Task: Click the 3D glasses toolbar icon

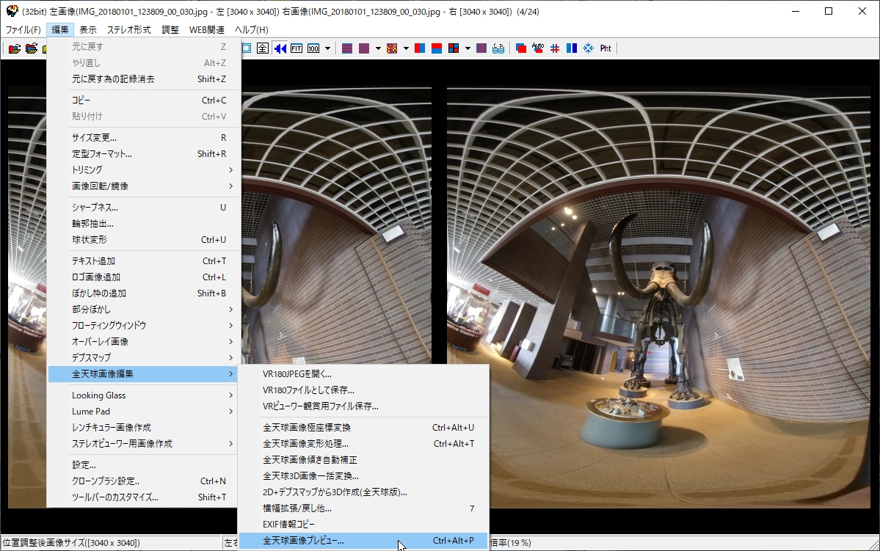Action: 498,48
